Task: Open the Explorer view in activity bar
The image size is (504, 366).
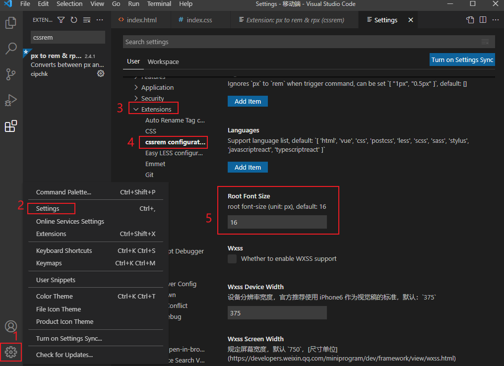Action: click(10, 22)
